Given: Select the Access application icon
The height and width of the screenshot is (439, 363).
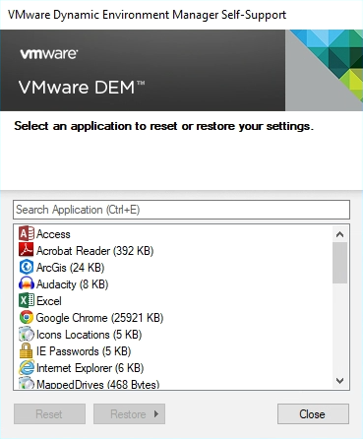Looking at the screenshot, I should coord(27,233).
